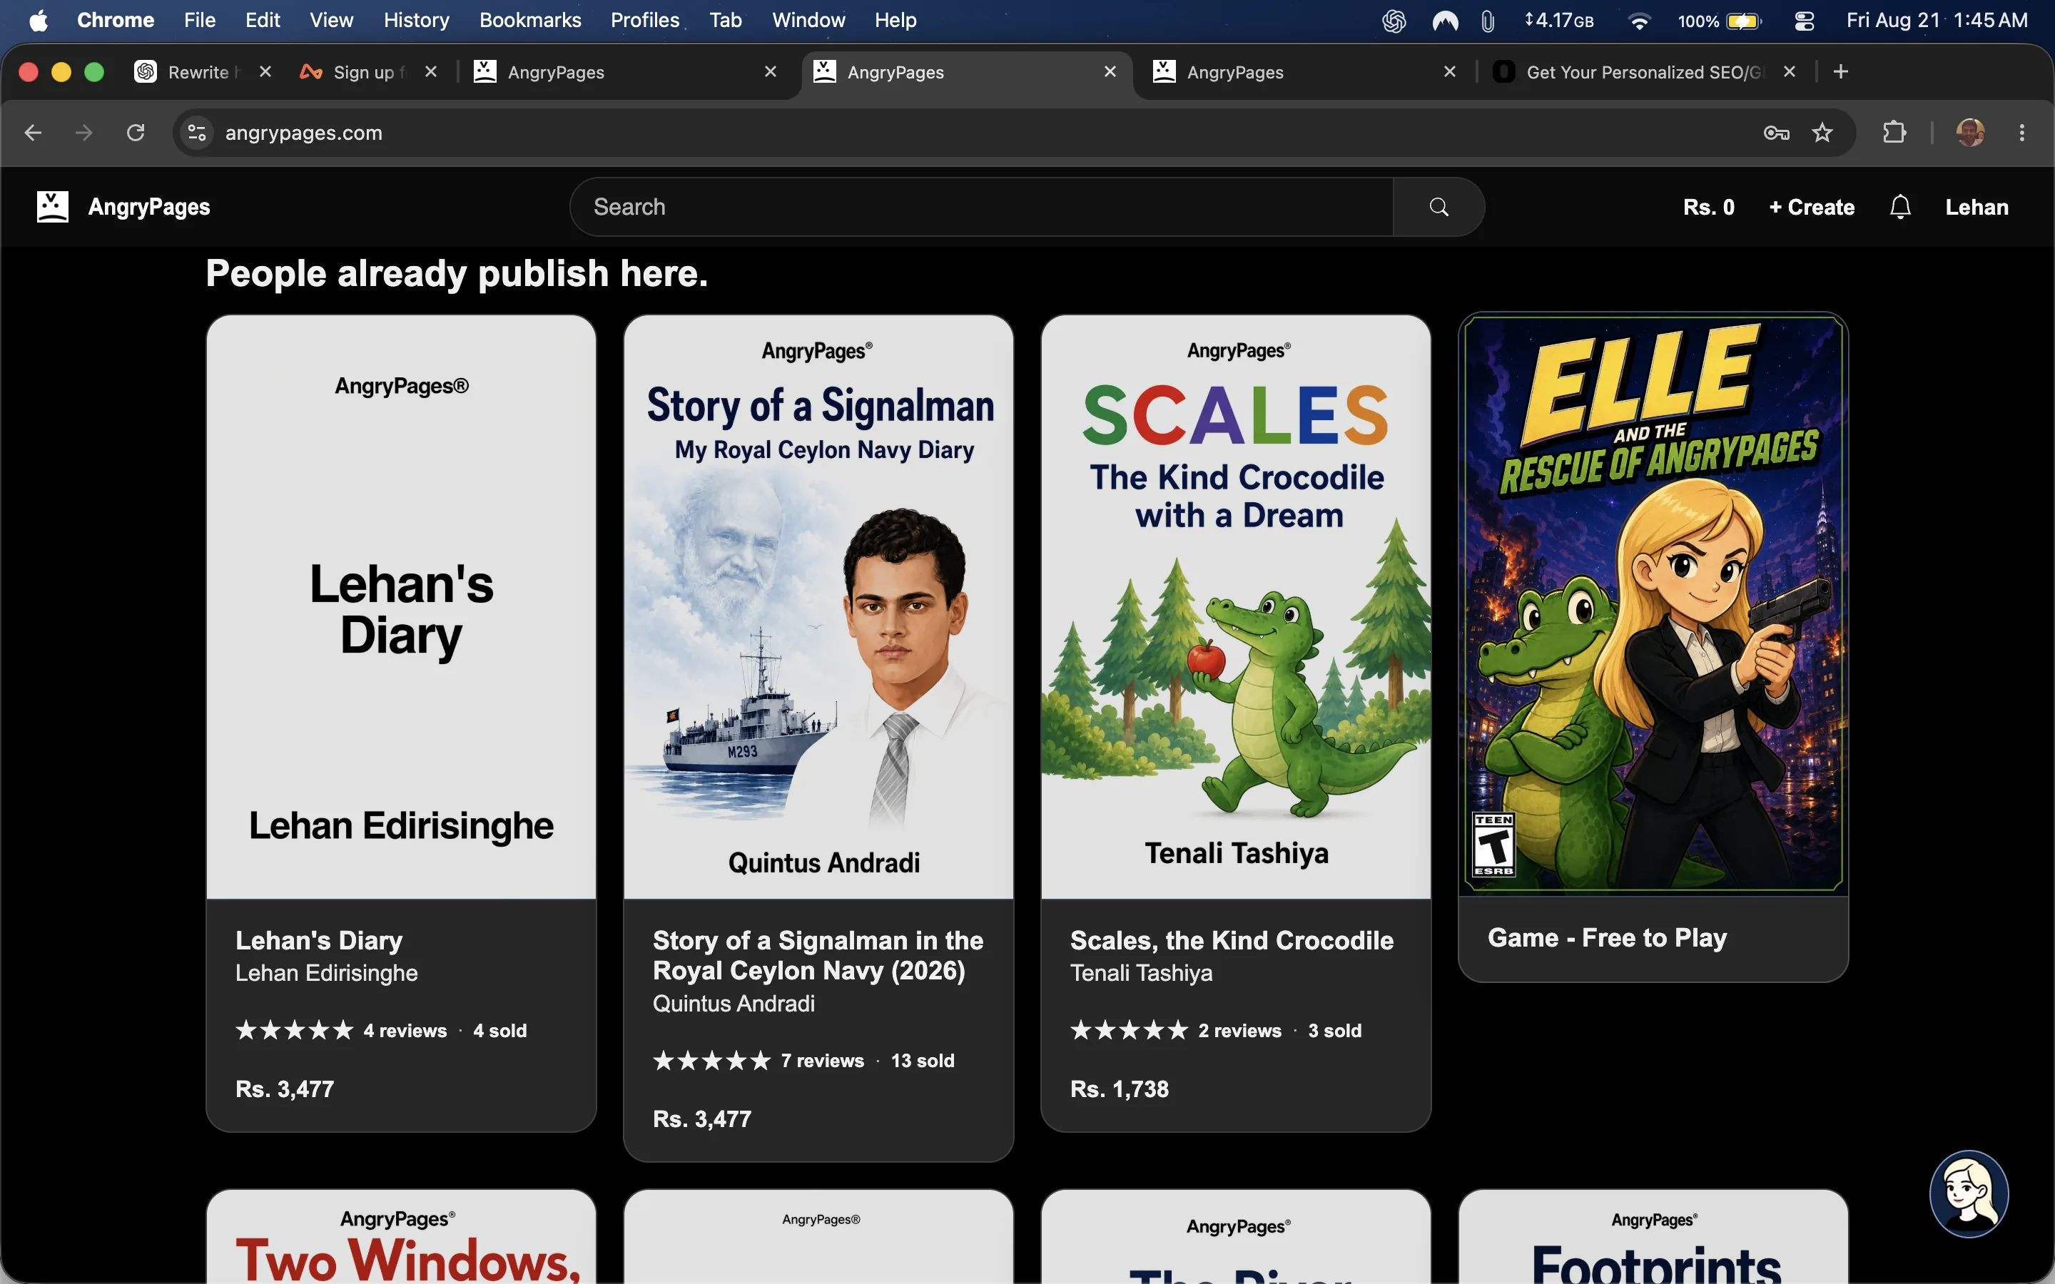Click the battery status icon
Screen dimensions: 2055x1284
(1743, 21)
